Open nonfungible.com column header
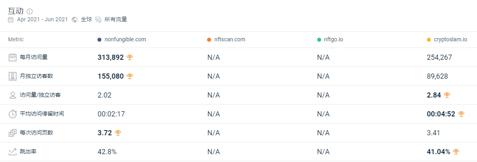Viewport: 477px width, 162px height. click(x=125, y=39)
